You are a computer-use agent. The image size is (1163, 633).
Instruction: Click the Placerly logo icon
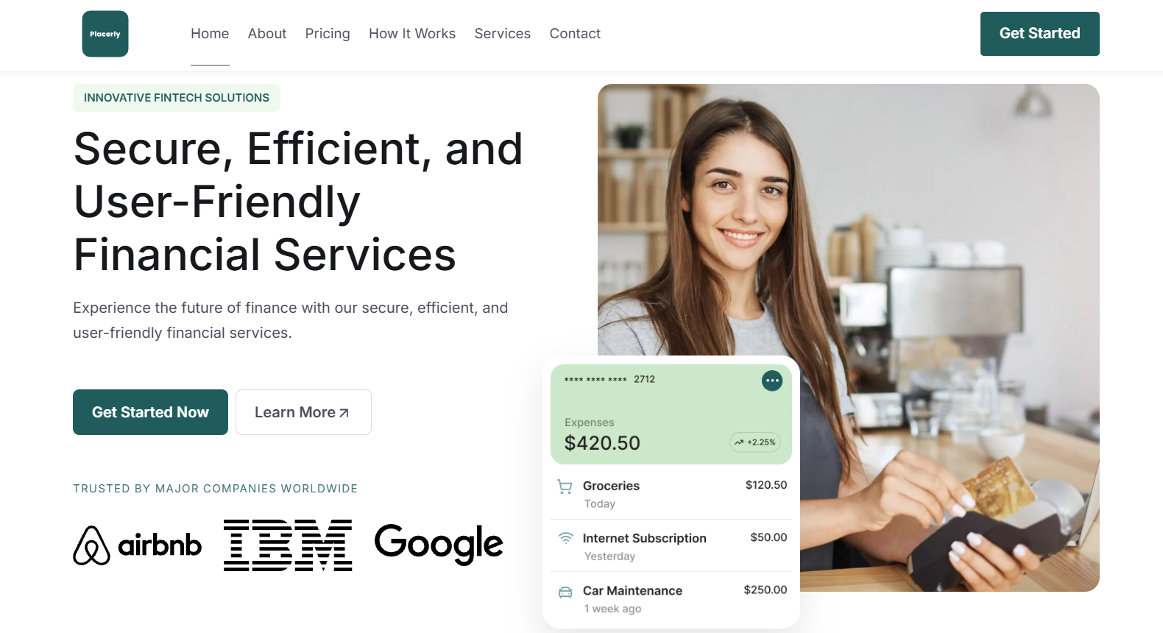(105, 34)
